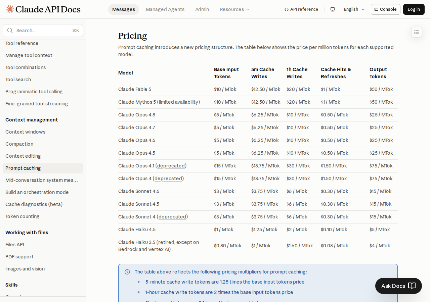This screenshot has height=302, width=430.
Task: Click the Context management section heading
Action: pyautogui.click(x=32, y=120)
